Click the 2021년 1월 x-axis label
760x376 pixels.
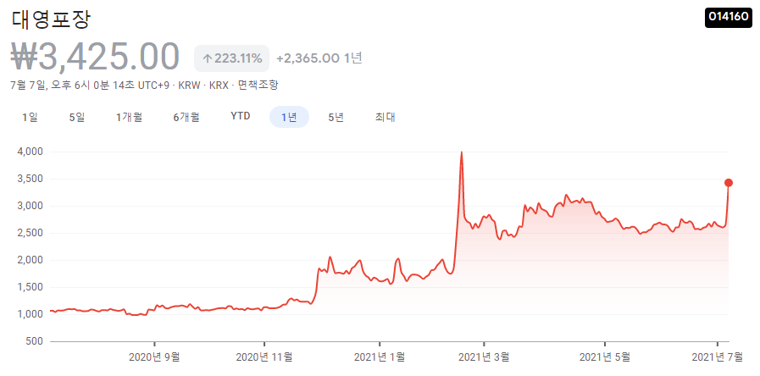[x=380, y=357]
